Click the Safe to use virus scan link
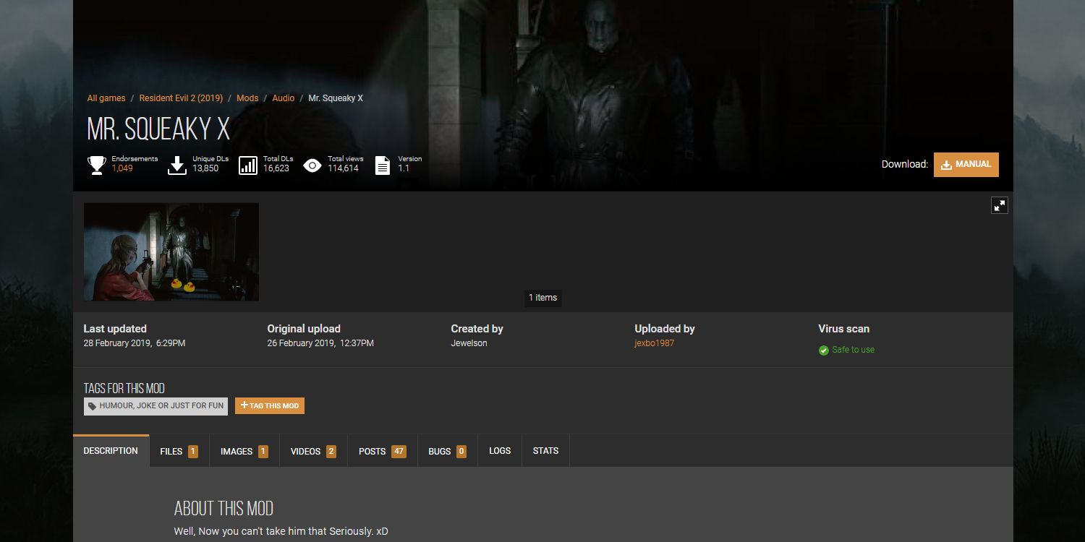 pyautogui.click(x=853, y=350)
